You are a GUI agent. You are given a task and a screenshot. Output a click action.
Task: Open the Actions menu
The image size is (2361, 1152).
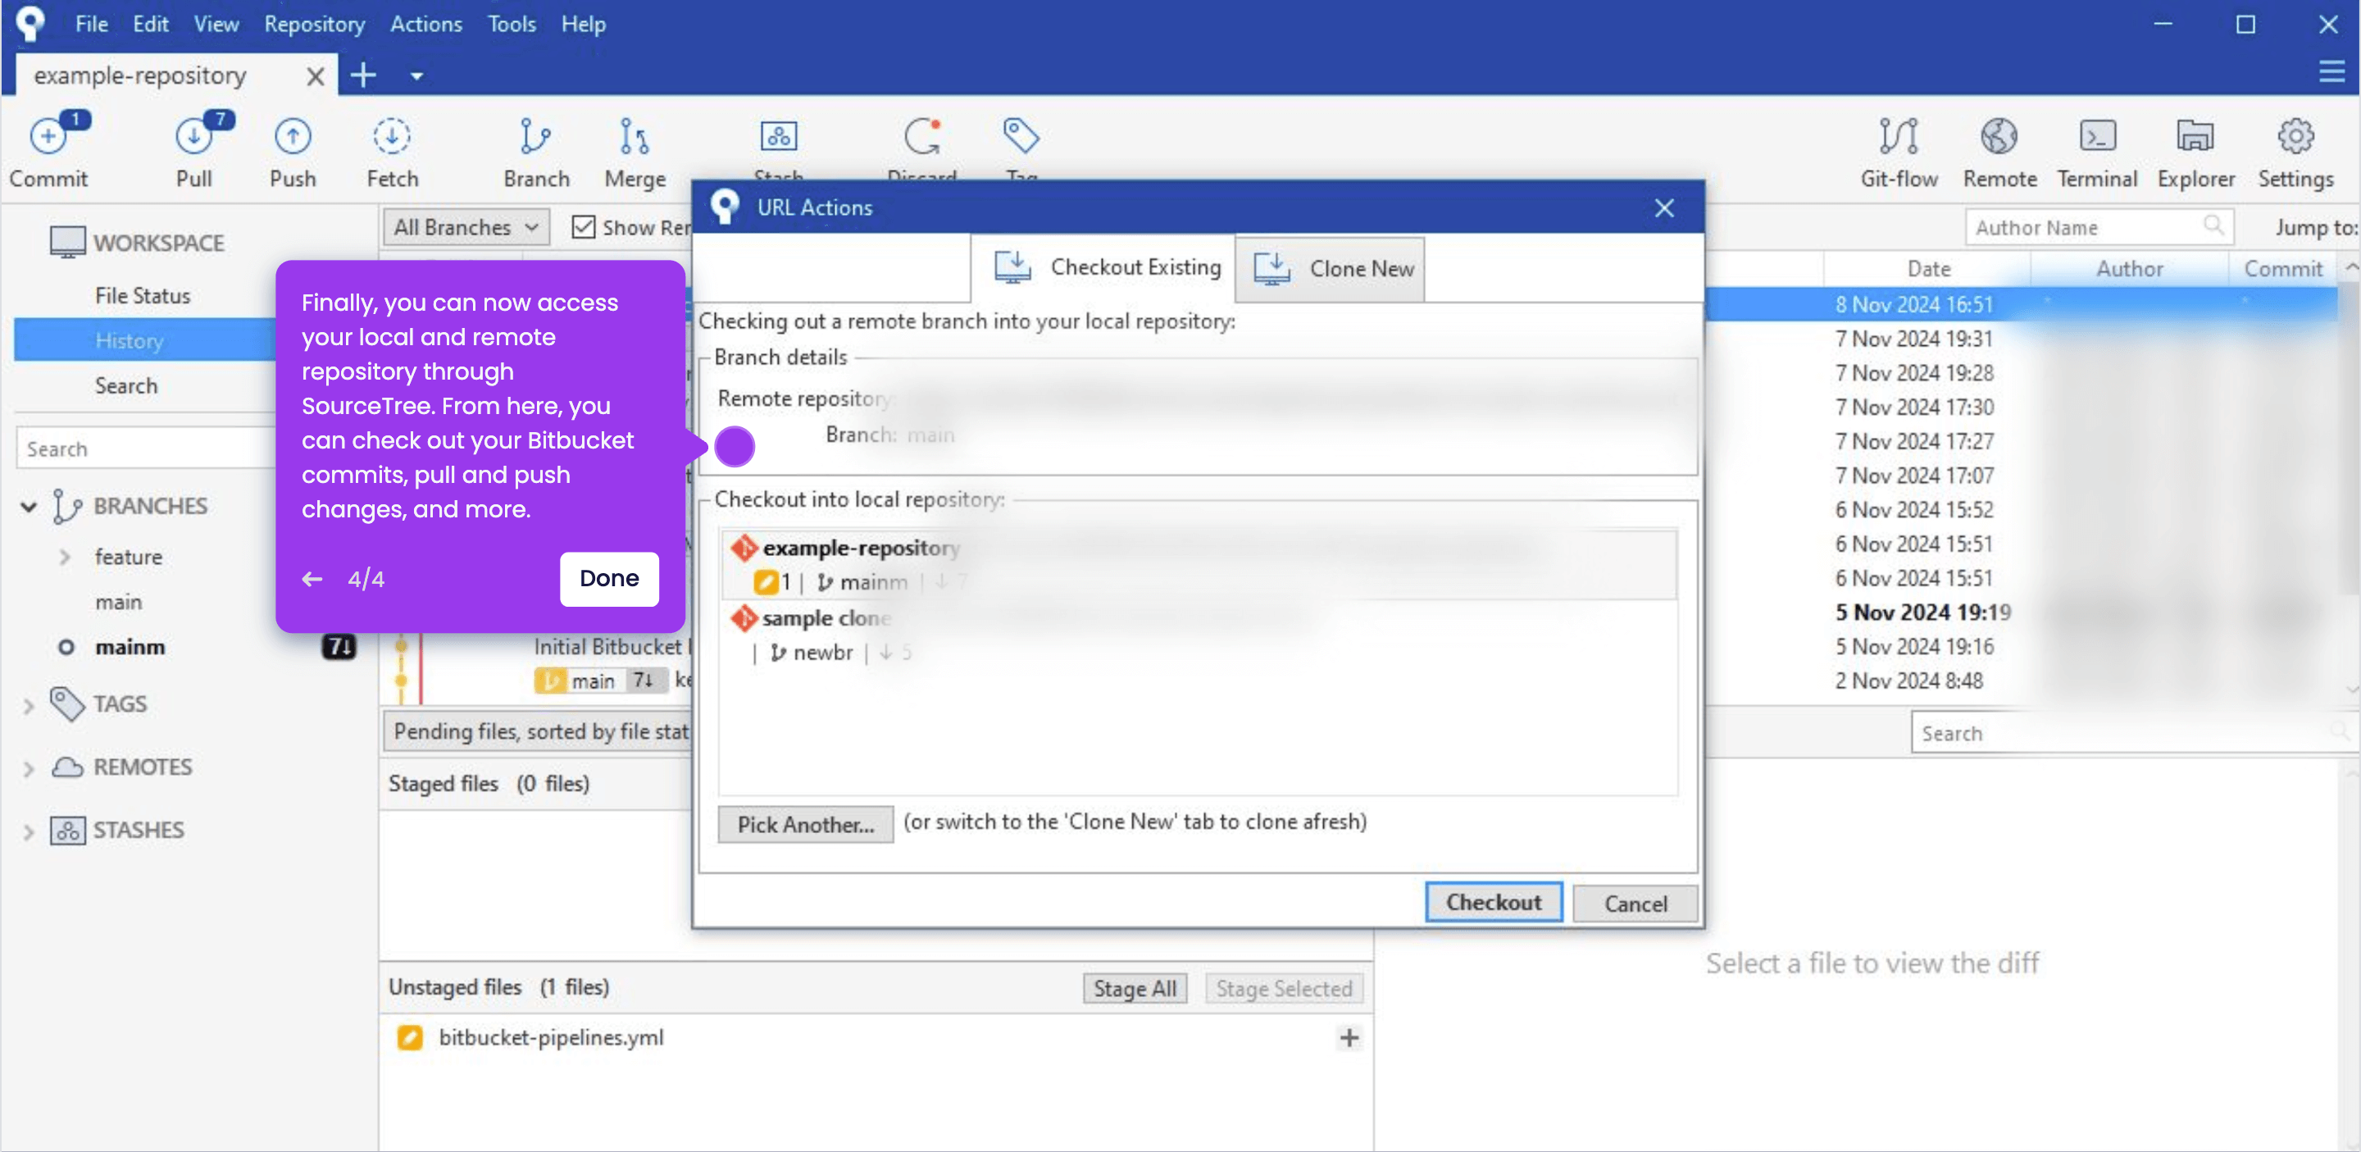[x=426, y=24]
